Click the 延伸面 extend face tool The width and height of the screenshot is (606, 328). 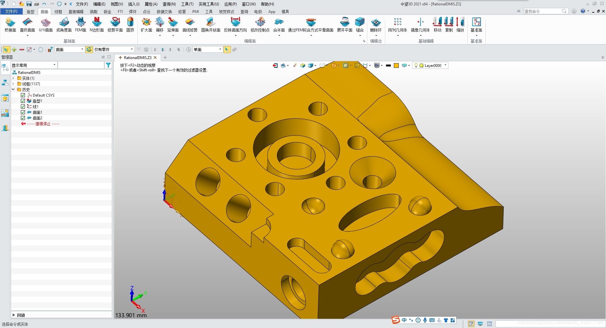click(173, 25)
